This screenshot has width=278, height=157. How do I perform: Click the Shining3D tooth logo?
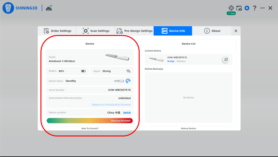click(x=8, y=8)
